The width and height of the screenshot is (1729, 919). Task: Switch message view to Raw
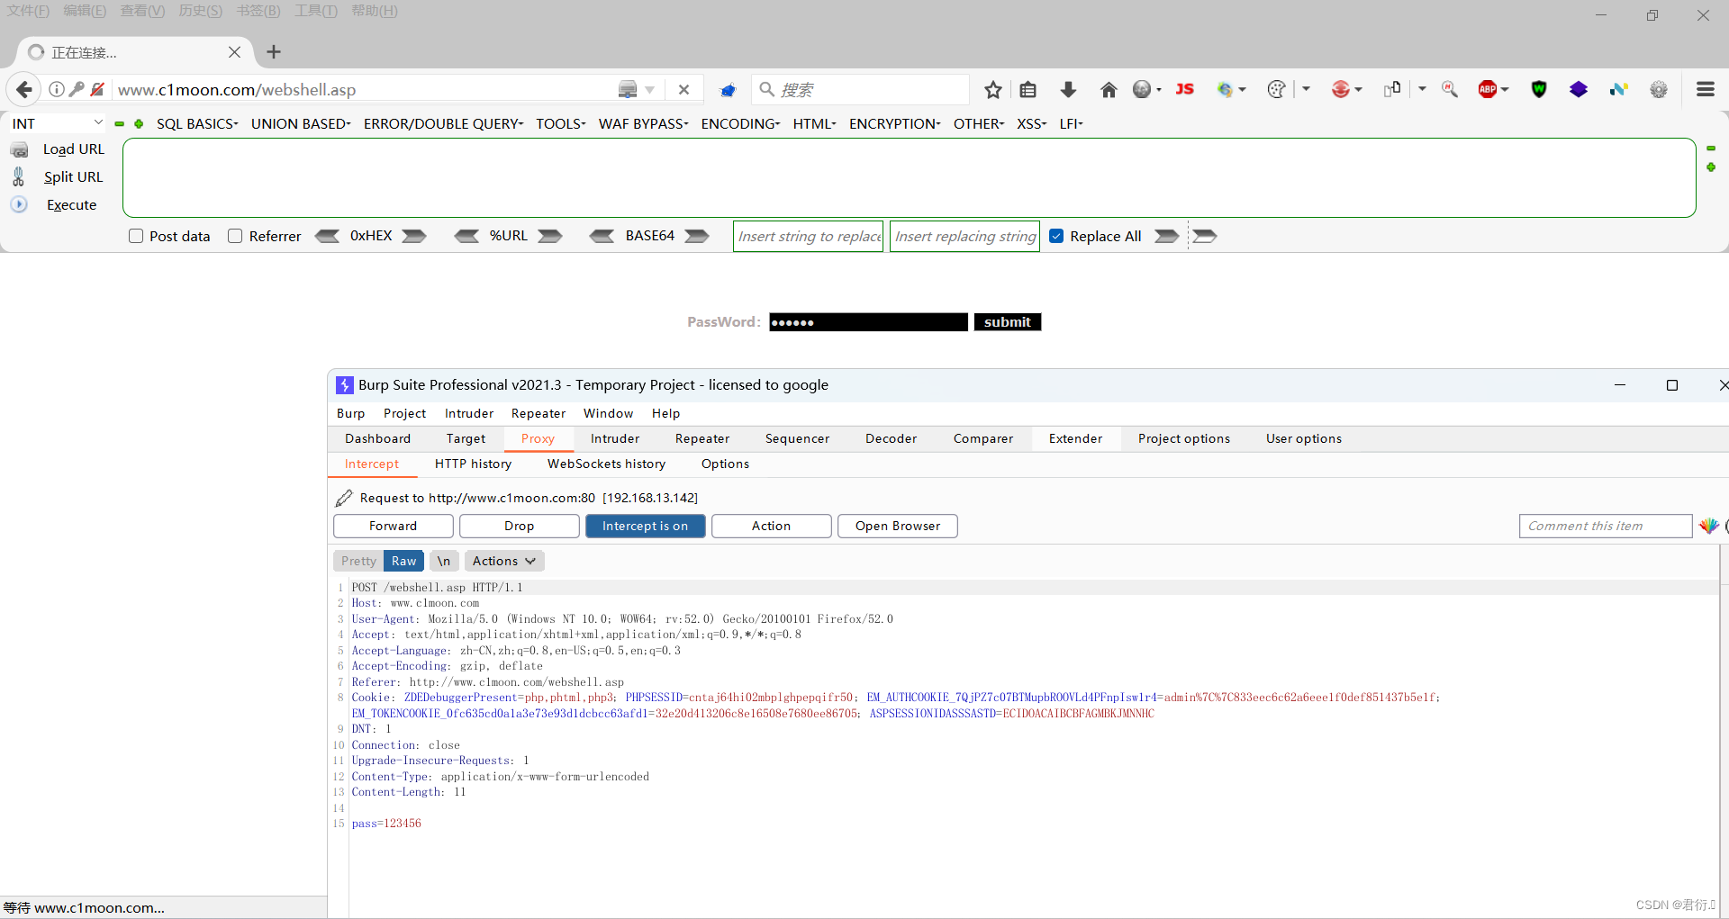point(403,561)
